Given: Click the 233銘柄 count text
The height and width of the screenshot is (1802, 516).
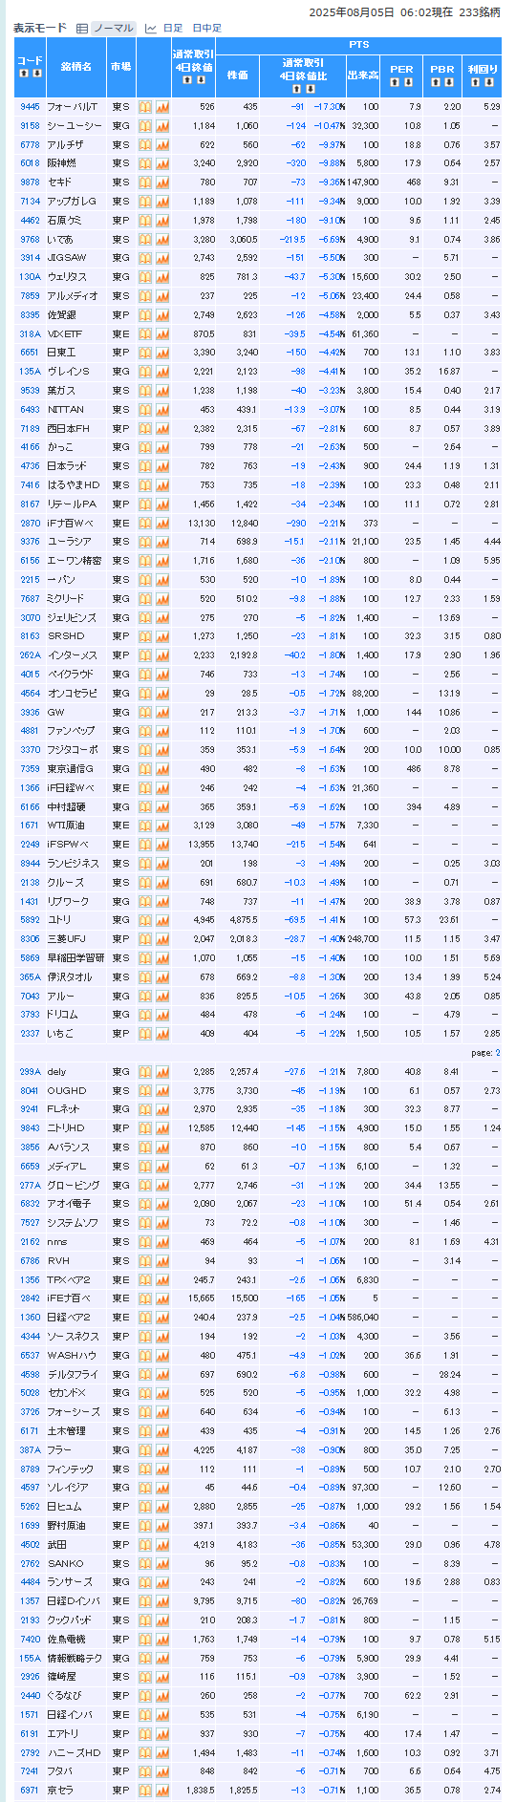Looking at the screenshot, I should tap(480, 12).
